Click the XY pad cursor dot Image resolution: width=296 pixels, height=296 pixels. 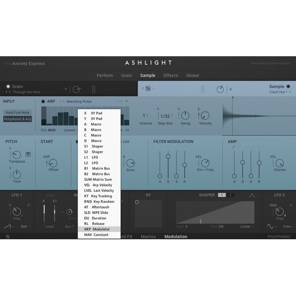137,202
